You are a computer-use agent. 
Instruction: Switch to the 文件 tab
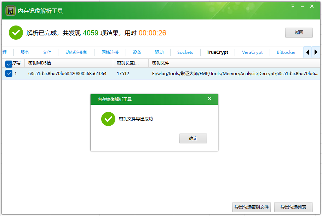click(x=47, y=52)
